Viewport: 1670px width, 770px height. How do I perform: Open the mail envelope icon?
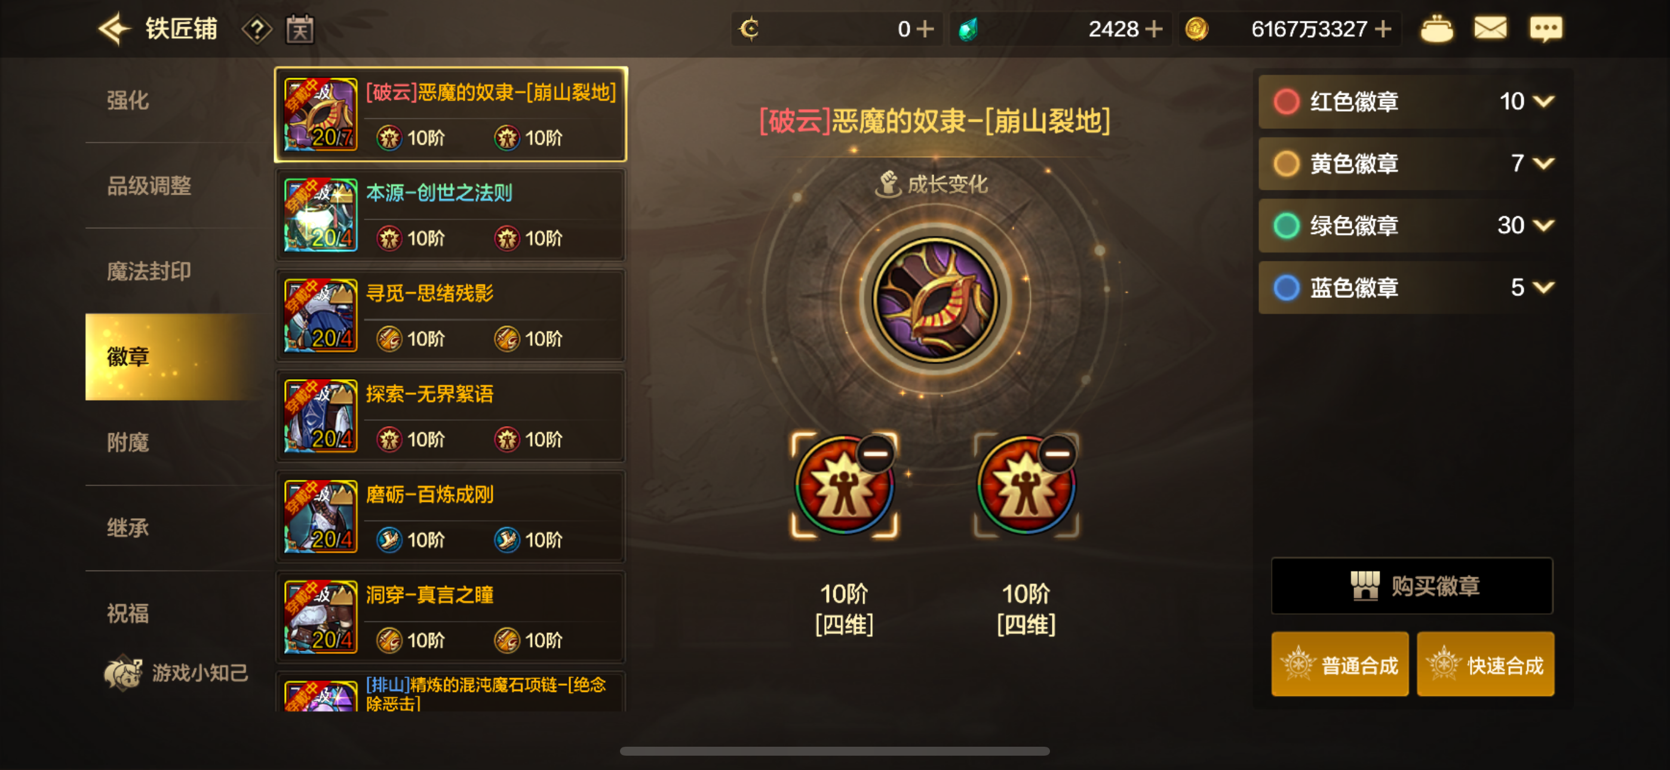[1490, 29]
